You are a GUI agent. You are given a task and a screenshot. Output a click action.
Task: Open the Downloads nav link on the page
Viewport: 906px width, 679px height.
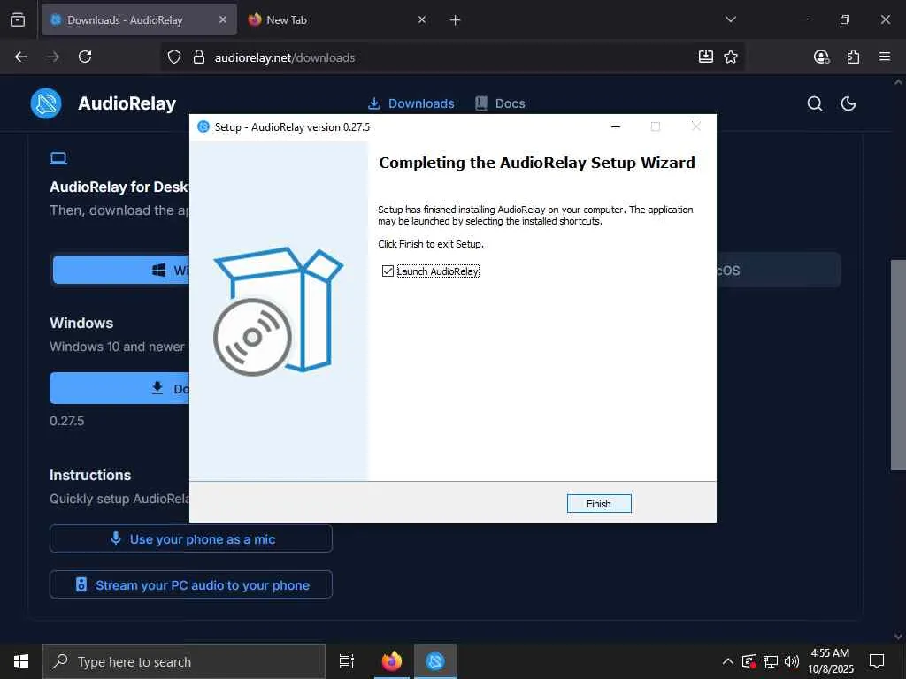(411, 103)
